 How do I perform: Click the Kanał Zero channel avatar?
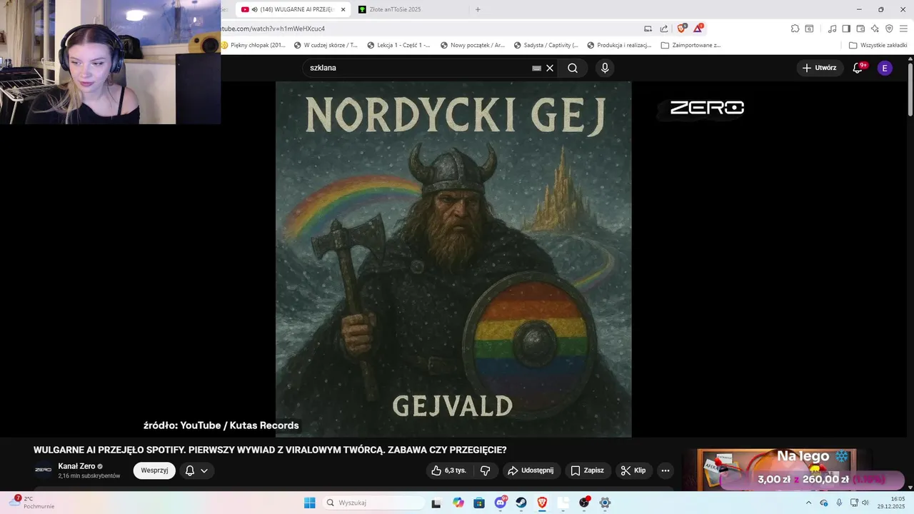point(43,470)
